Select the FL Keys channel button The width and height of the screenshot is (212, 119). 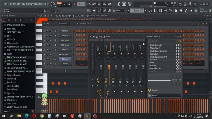[x=65, y=59]
